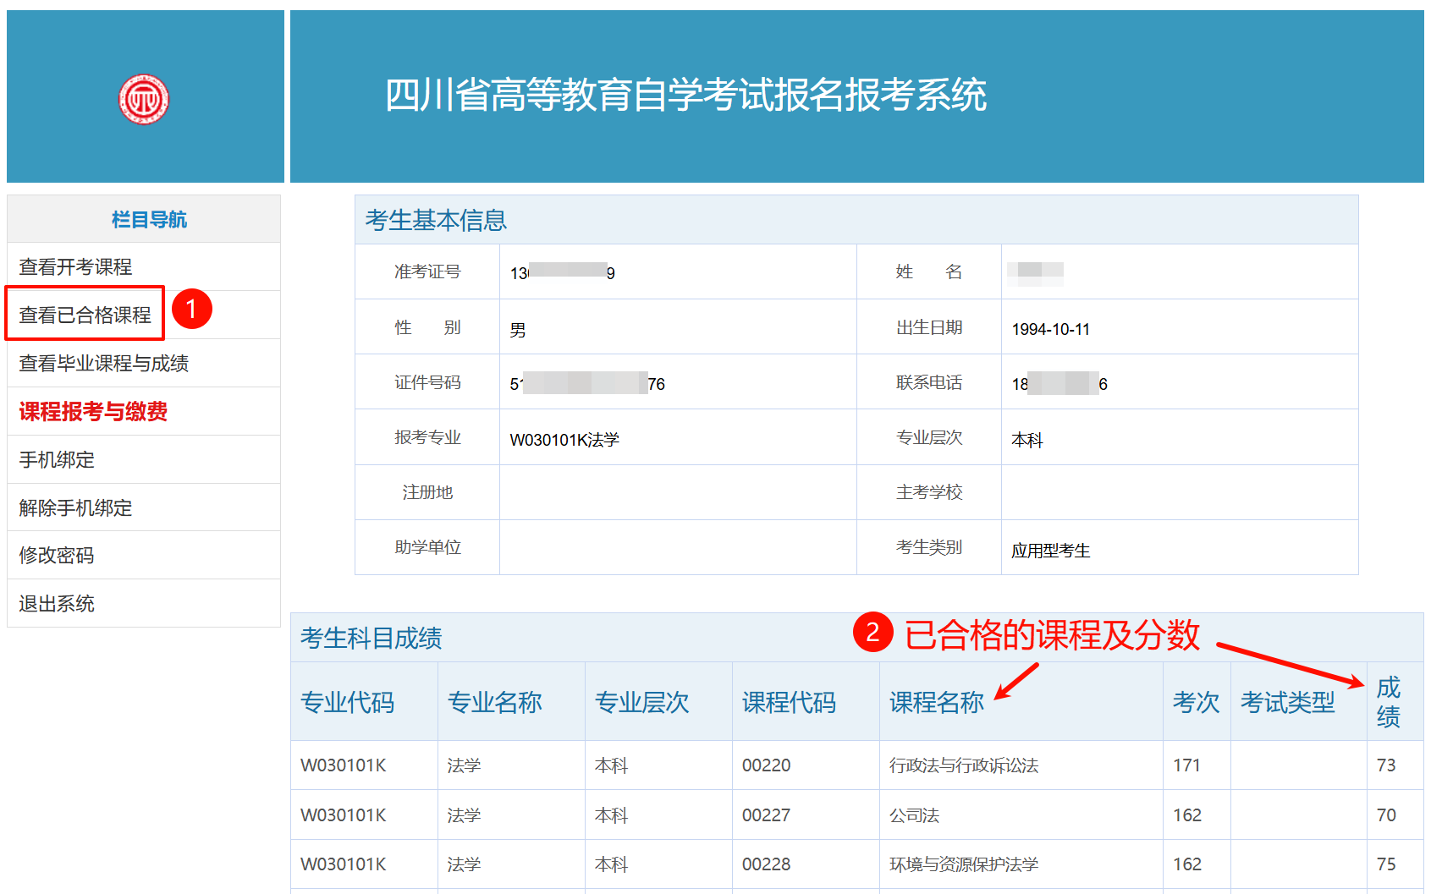1431x894 pixels.
Task: Click the 课程代码 column header
Action: tap(789, 702)
